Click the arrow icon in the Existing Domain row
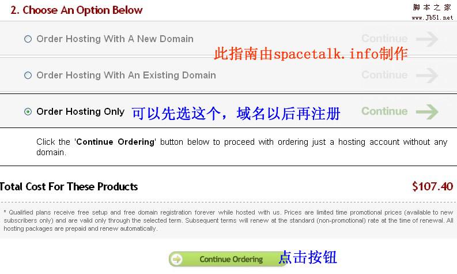This screenshot has width=457, height=274. click(x=427, y=76)
